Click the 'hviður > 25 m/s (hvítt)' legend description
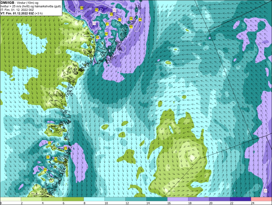272x205 pixels. pos(15,7)
